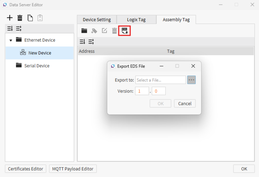The width and height of the screenshot is (259, 177).
Task: Click the copy device icon
Action: 30,18
